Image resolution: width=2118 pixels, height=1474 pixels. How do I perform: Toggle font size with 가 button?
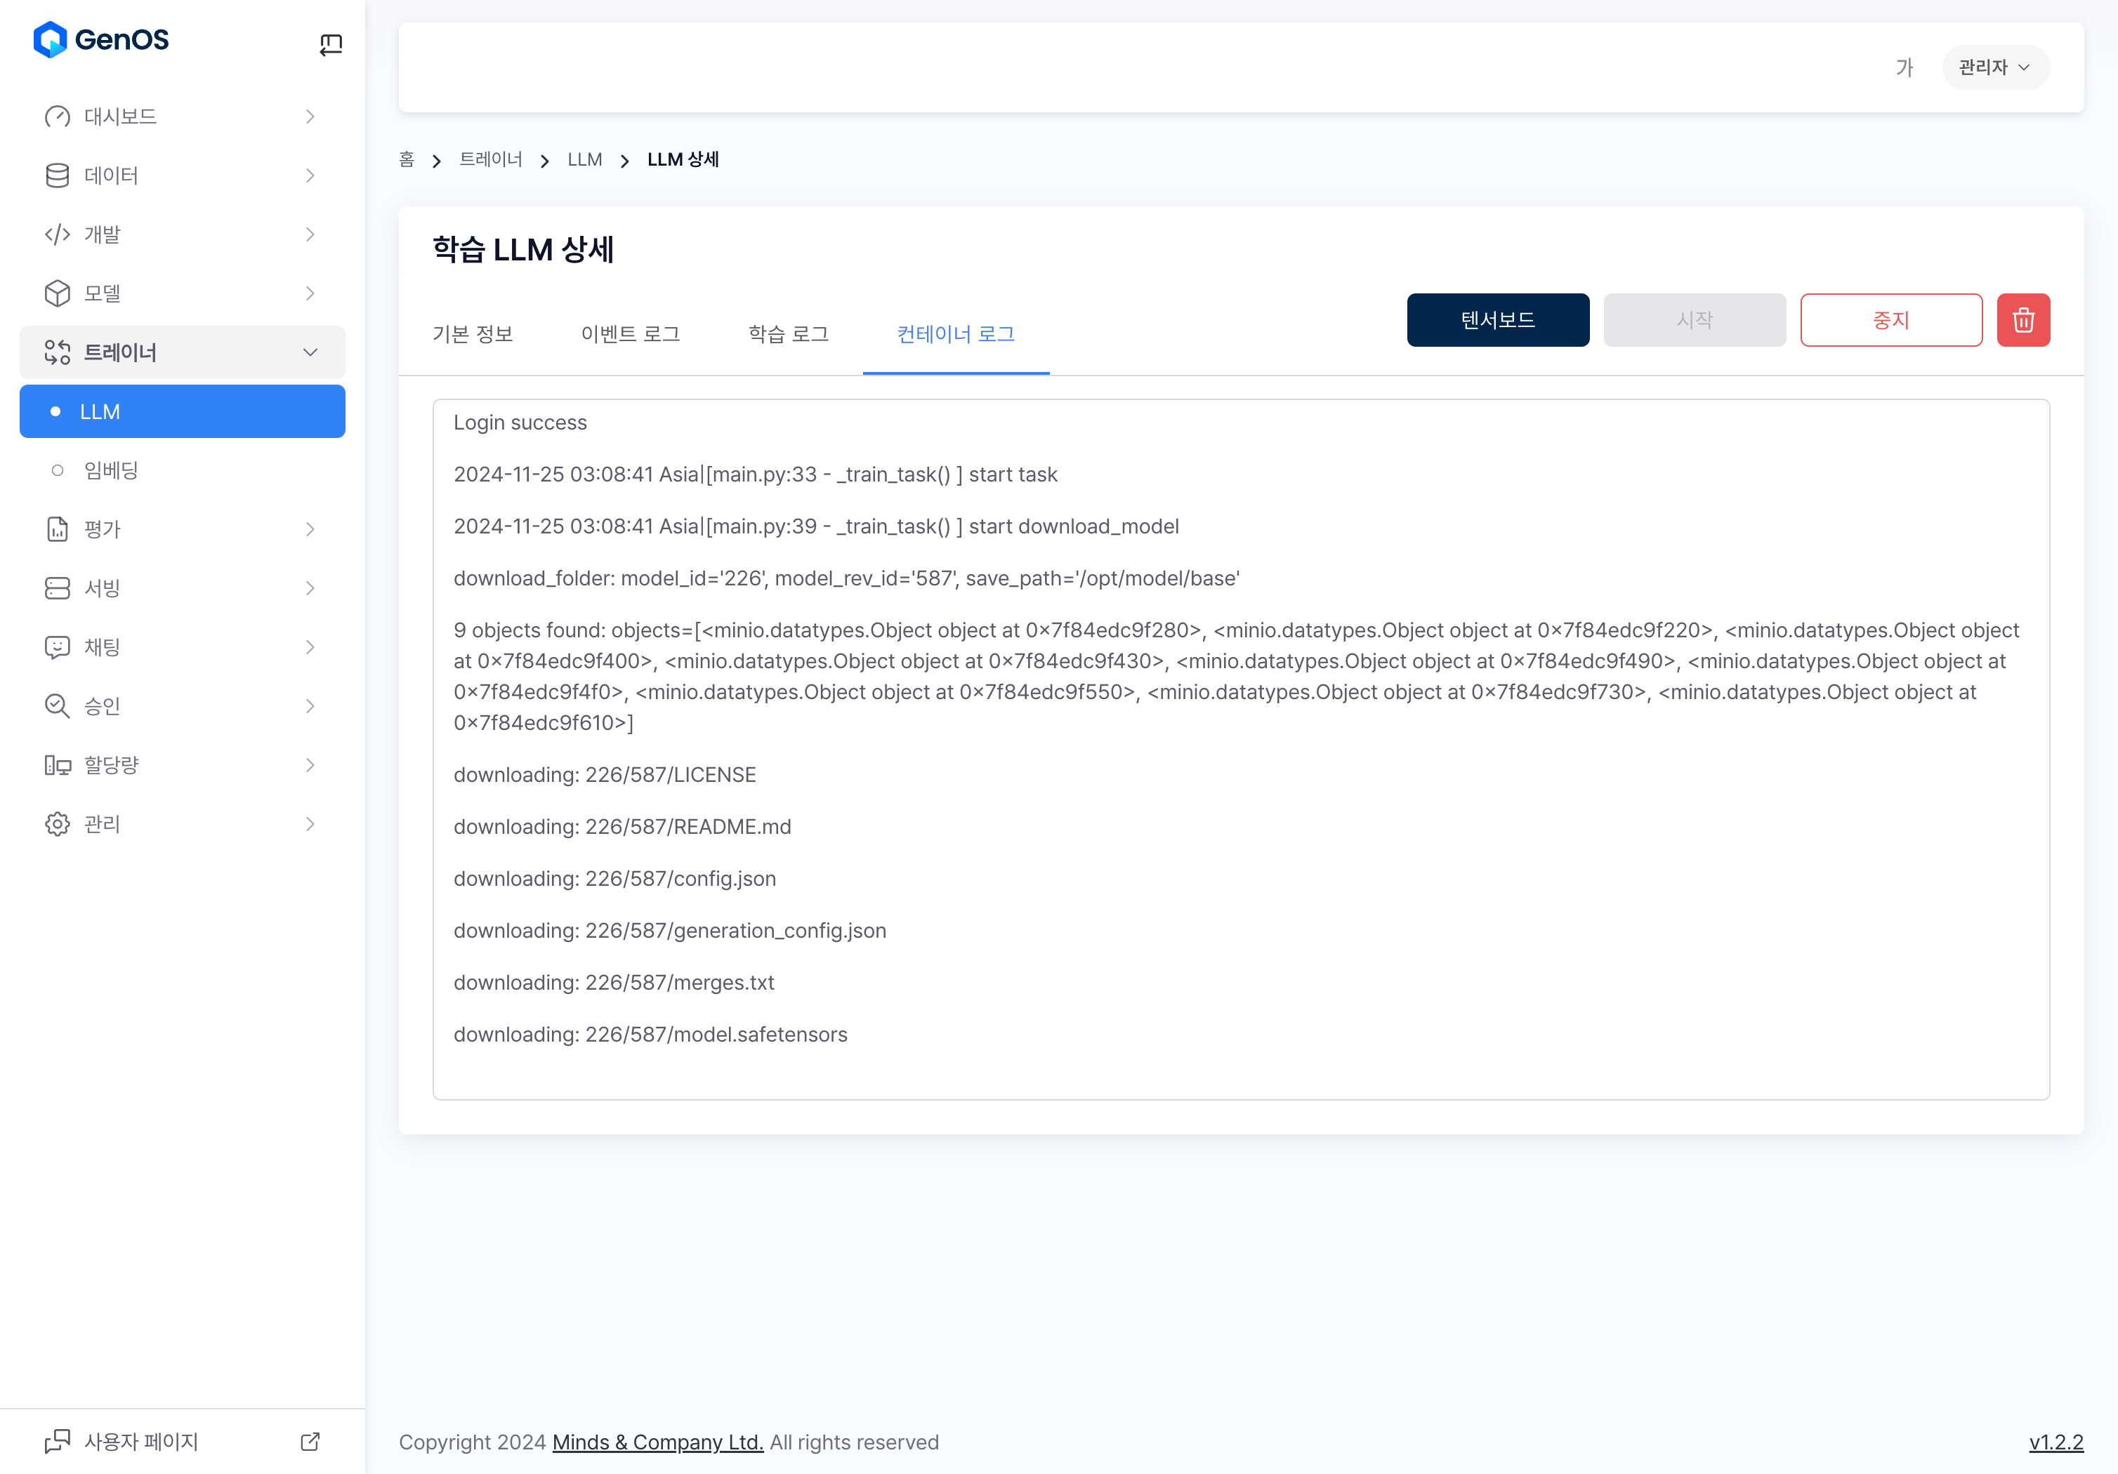[1904, 67]
